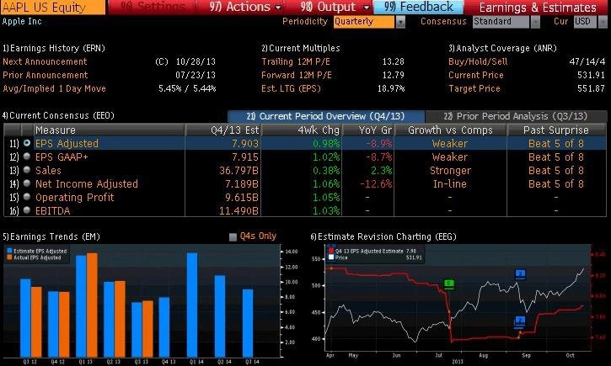Click Avg/Implied 1 Day Move value
611x366 pixels.
[x=187, y=88]
